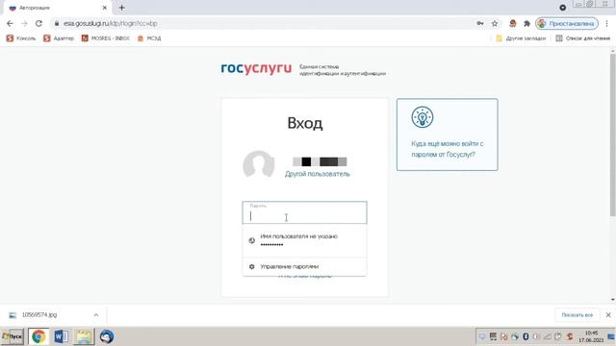Switch to Chrome in the taskbar
The height and width of the screenshot is (346, 616).
pyautogui.click(x=38, y=336)
